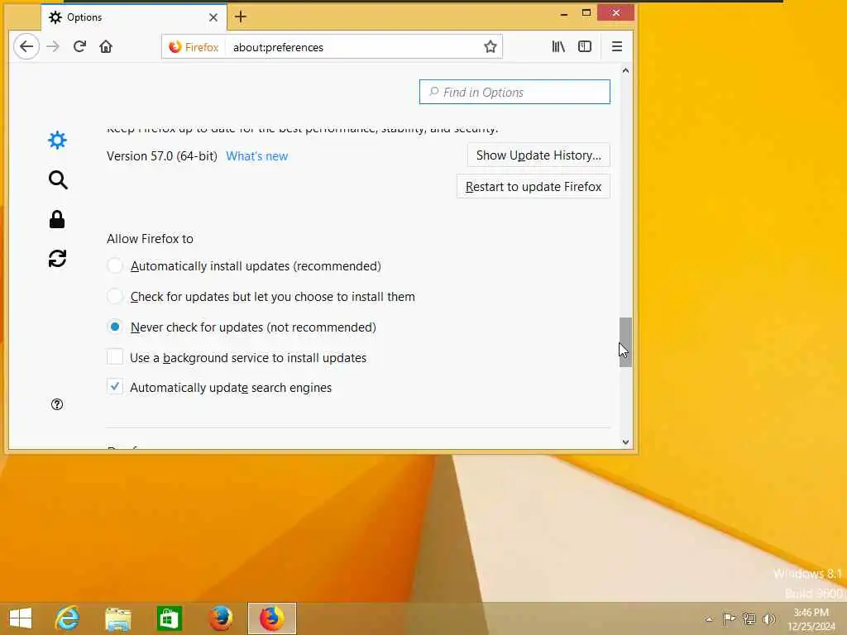Viewport: 847px width, 635px height.
Task: Click the Find in Options search field
Action: point(514,92)
